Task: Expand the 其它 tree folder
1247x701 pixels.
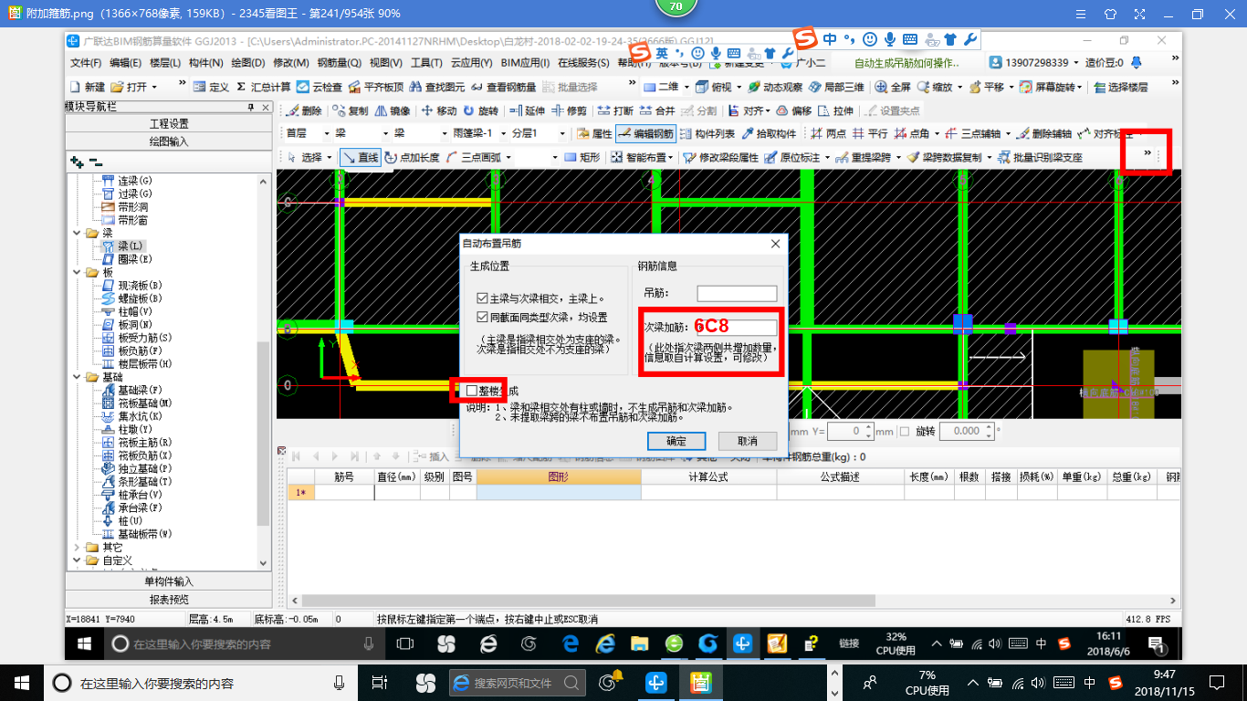Action: click(78, 547)
